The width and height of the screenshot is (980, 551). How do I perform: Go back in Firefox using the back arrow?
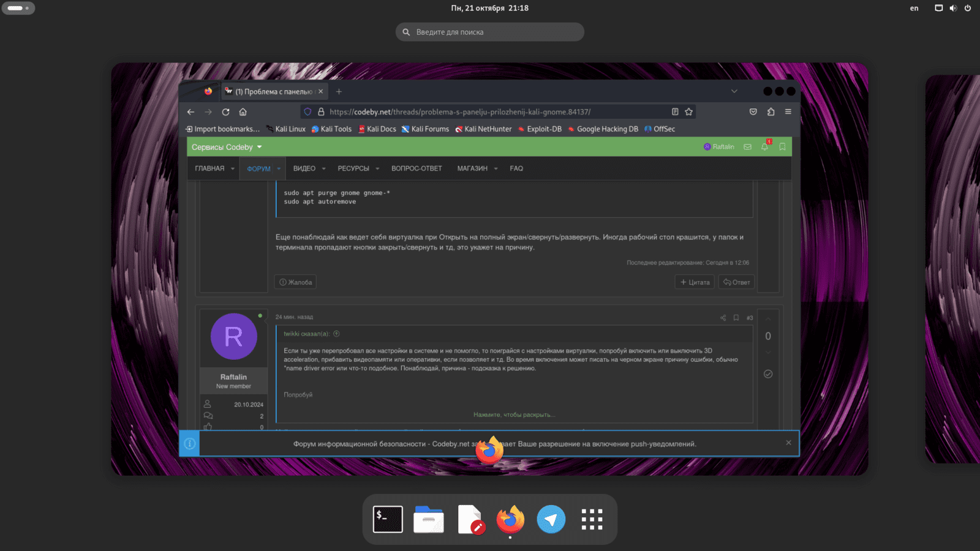pyautogui.click(x=190, y=112)
